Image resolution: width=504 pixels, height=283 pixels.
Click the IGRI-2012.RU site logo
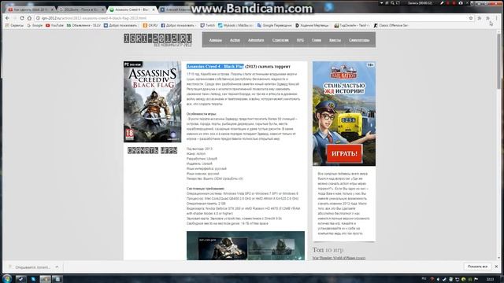click(x=157, y=39)
